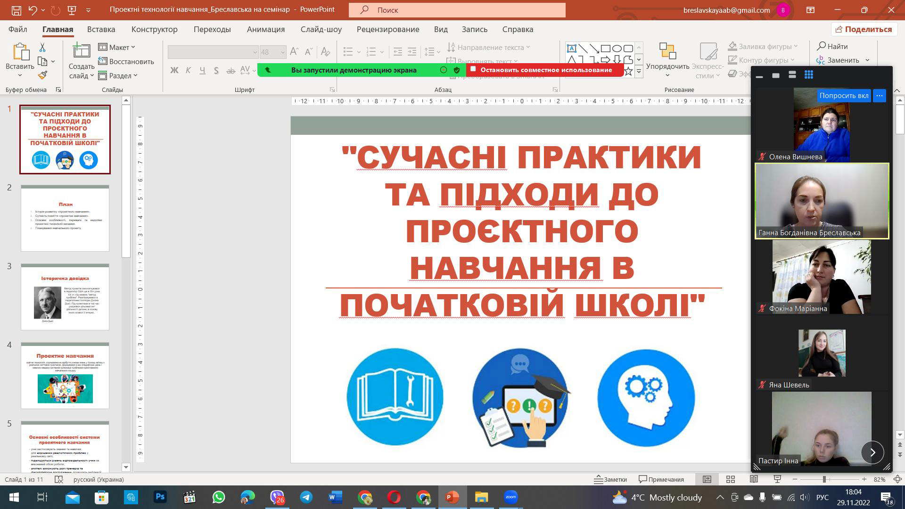Toggle Strikethrough text formatting

pos(230,71)
